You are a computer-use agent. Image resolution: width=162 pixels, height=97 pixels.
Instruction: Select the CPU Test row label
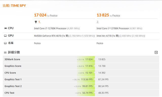tap(9, 93)
